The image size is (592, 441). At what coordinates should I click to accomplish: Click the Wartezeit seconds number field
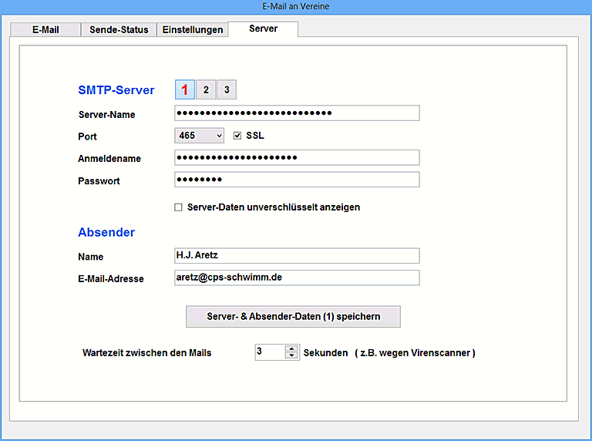point(269,352)
